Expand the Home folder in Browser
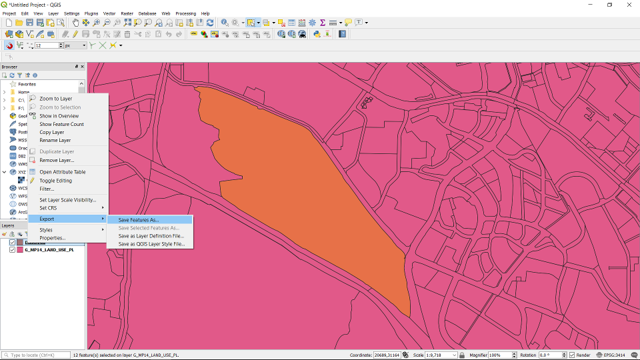Image resolution: width=640 pixels, height=360 pixels. 5,92
